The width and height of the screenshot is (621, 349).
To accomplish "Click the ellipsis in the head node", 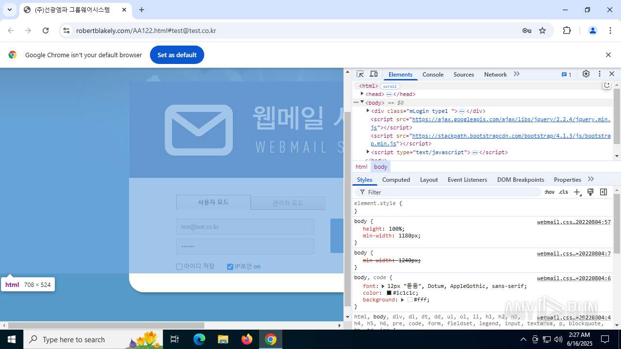I will pos(389,94).
